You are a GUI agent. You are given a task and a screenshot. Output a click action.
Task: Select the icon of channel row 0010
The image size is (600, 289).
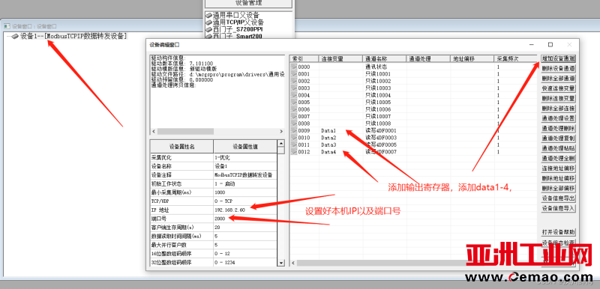point(294,138)
